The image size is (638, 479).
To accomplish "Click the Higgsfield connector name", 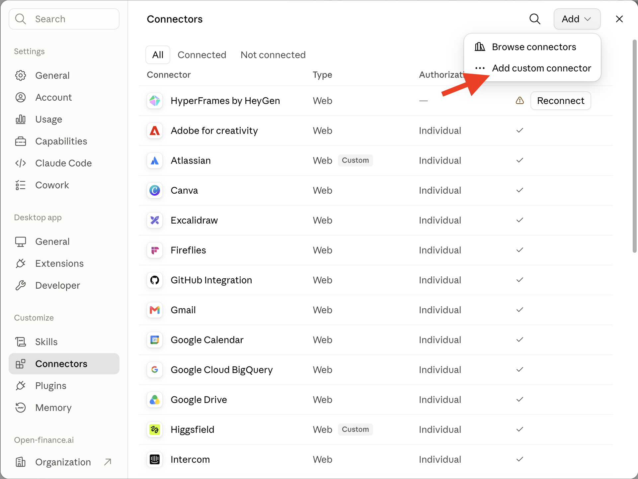I will (193, 430).
